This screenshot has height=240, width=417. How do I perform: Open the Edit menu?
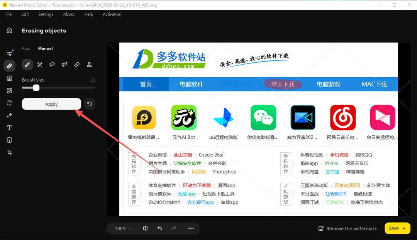25,14
